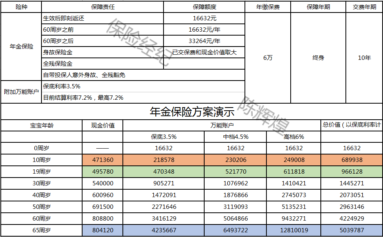Select the 保障年期 header showing 终身

tap(318, 58)
